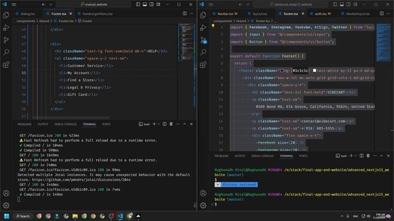Split the terminal in left window panel
This screenshot has height=221, width=394.
tap(164, 124)
